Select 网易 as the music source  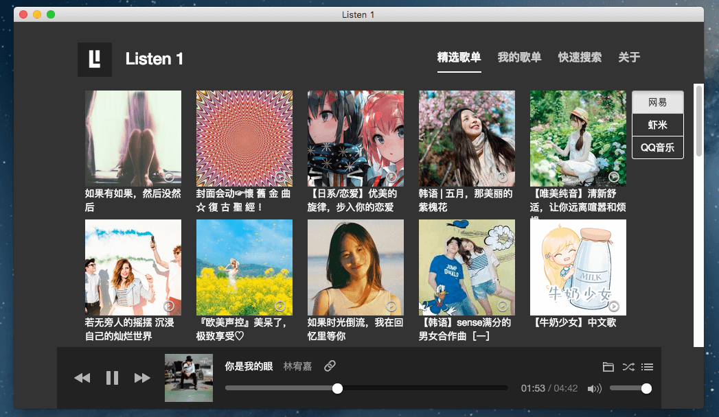click(x=657, y=102)
